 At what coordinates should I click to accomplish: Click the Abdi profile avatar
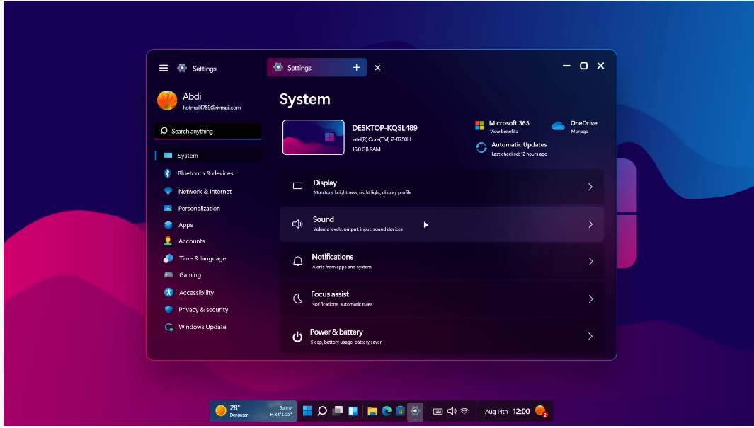coord(167,100)
